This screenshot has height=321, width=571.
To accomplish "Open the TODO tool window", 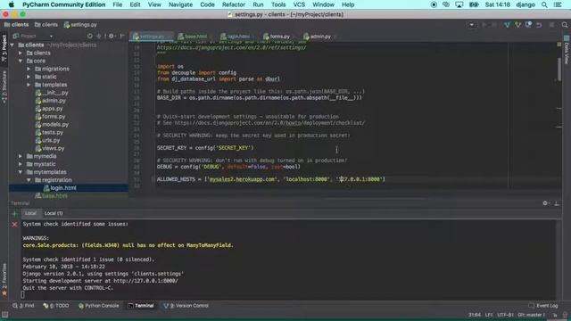I will click(56, 306).
